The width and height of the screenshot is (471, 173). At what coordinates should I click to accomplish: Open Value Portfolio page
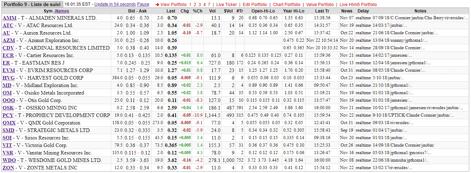[320, 5]
